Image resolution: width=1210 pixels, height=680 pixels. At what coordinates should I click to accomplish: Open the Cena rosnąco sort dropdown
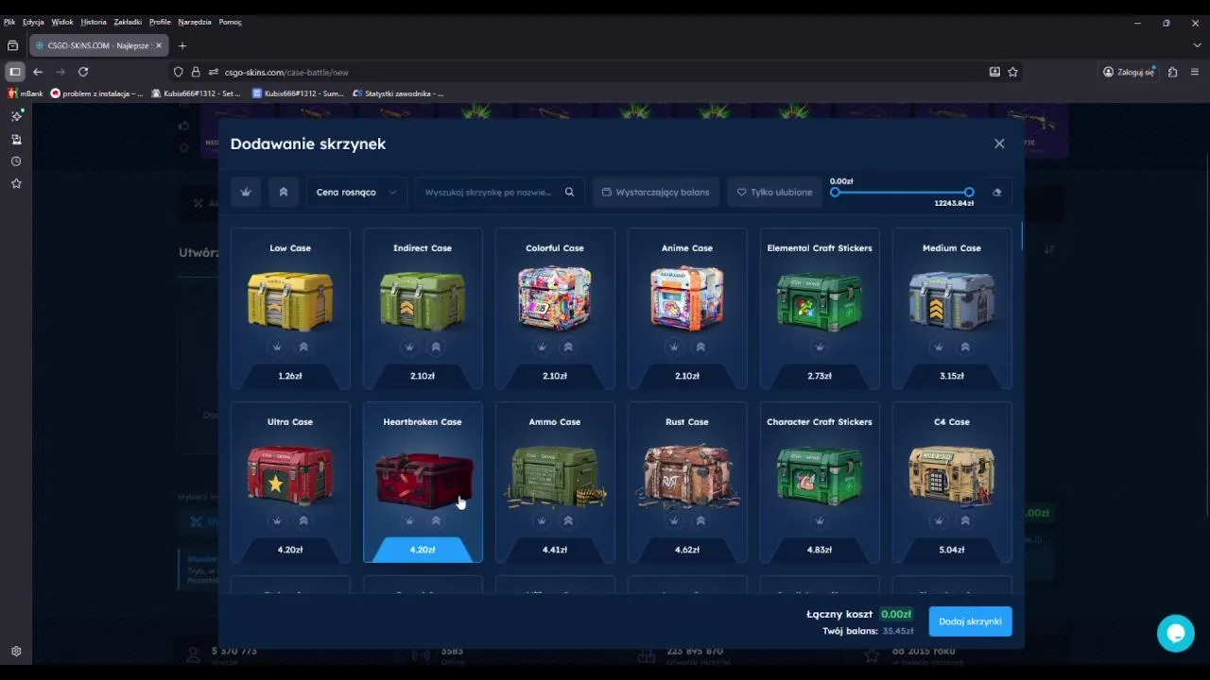coord(356,192)
